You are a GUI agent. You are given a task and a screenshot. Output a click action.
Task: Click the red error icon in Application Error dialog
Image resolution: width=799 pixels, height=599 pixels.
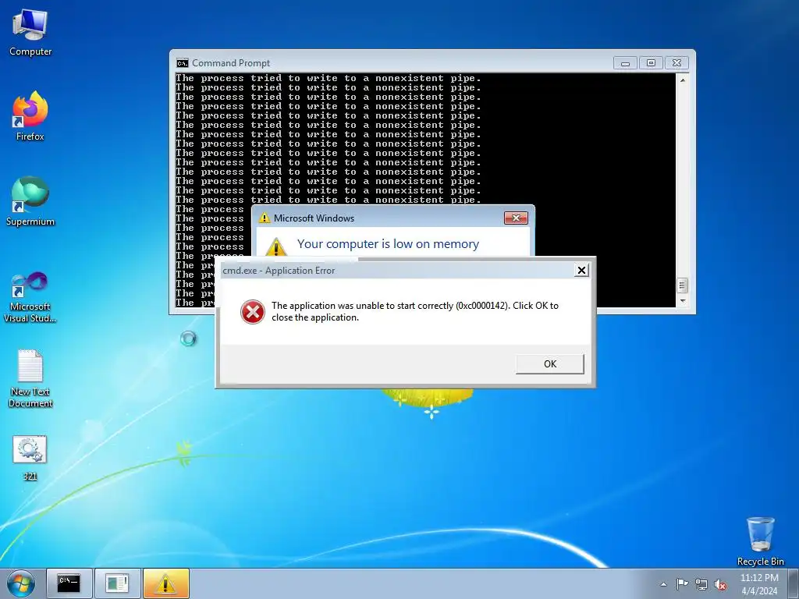(x=253, y=312)
